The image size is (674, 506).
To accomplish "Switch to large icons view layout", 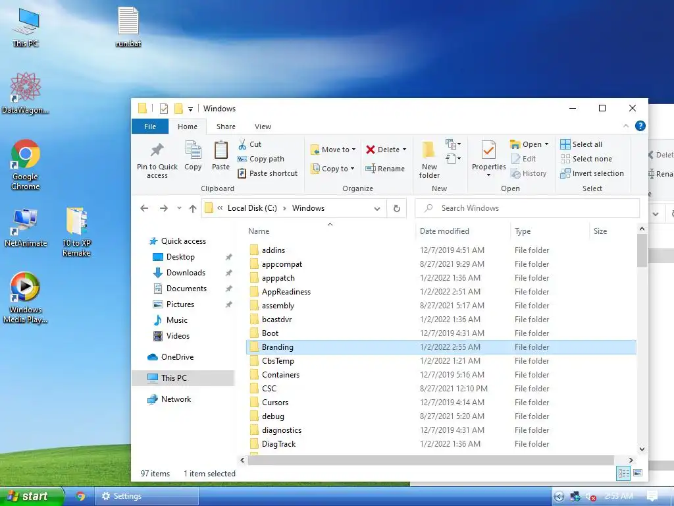I will (x=638, y=473).
